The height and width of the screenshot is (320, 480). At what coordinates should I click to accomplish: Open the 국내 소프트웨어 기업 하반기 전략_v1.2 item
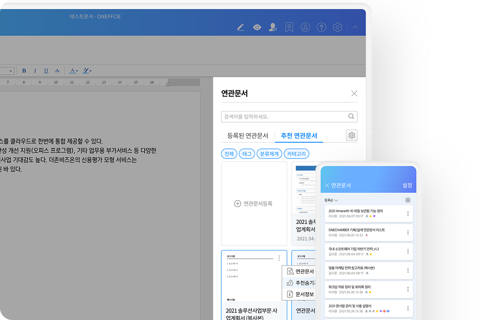pyautogui.click(x=369, y=251)
